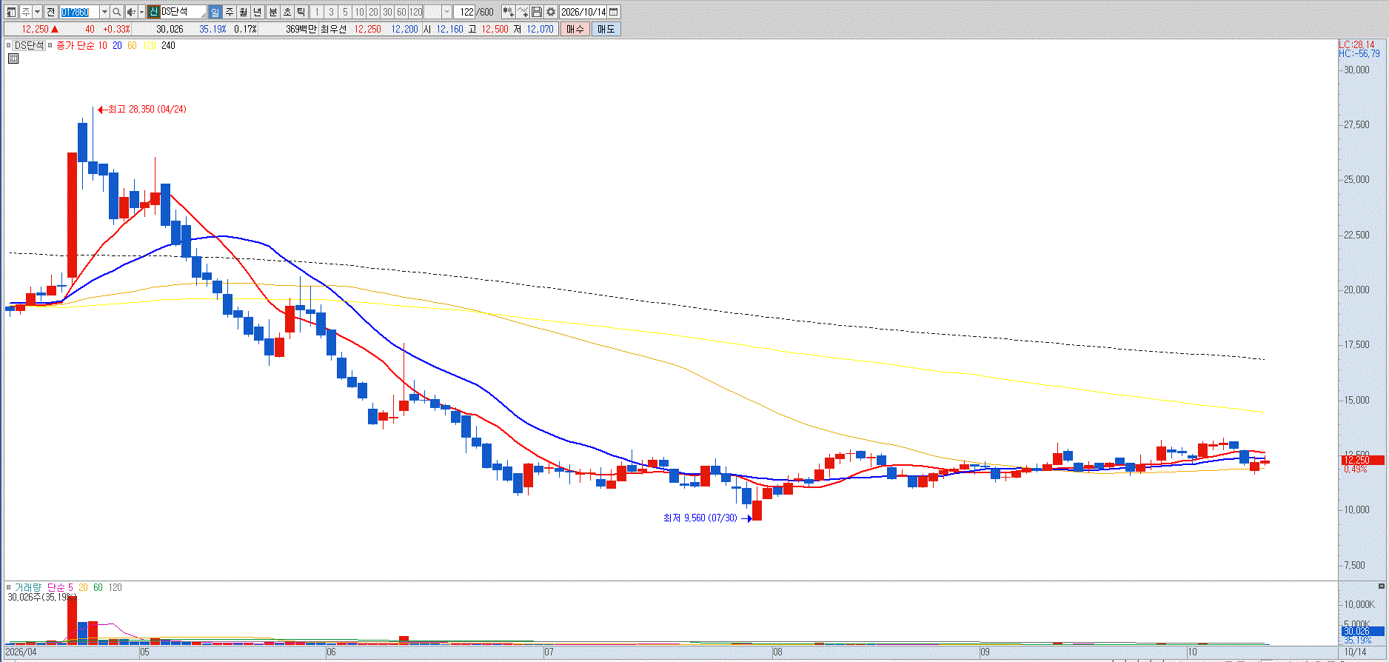The image size is (1389, 662).
Task: Select the 일 daily period toggle
Action: [x=215, y=12]
